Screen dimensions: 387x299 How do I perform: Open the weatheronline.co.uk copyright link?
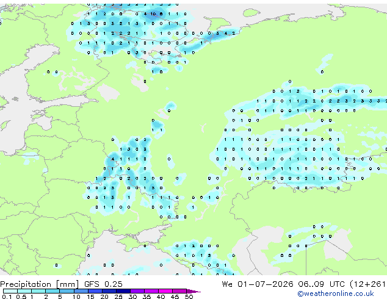(336, 294)
